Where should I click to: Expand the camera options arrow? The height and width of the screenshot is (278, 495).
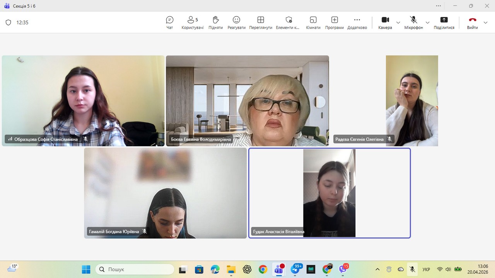pos(398,22)
